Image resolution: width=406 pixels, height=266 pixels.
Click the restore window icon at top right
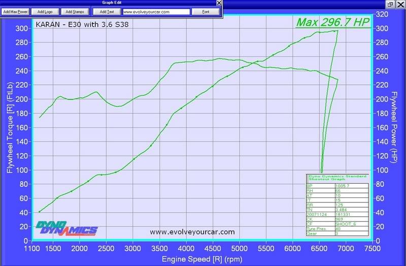coord(390,3)
